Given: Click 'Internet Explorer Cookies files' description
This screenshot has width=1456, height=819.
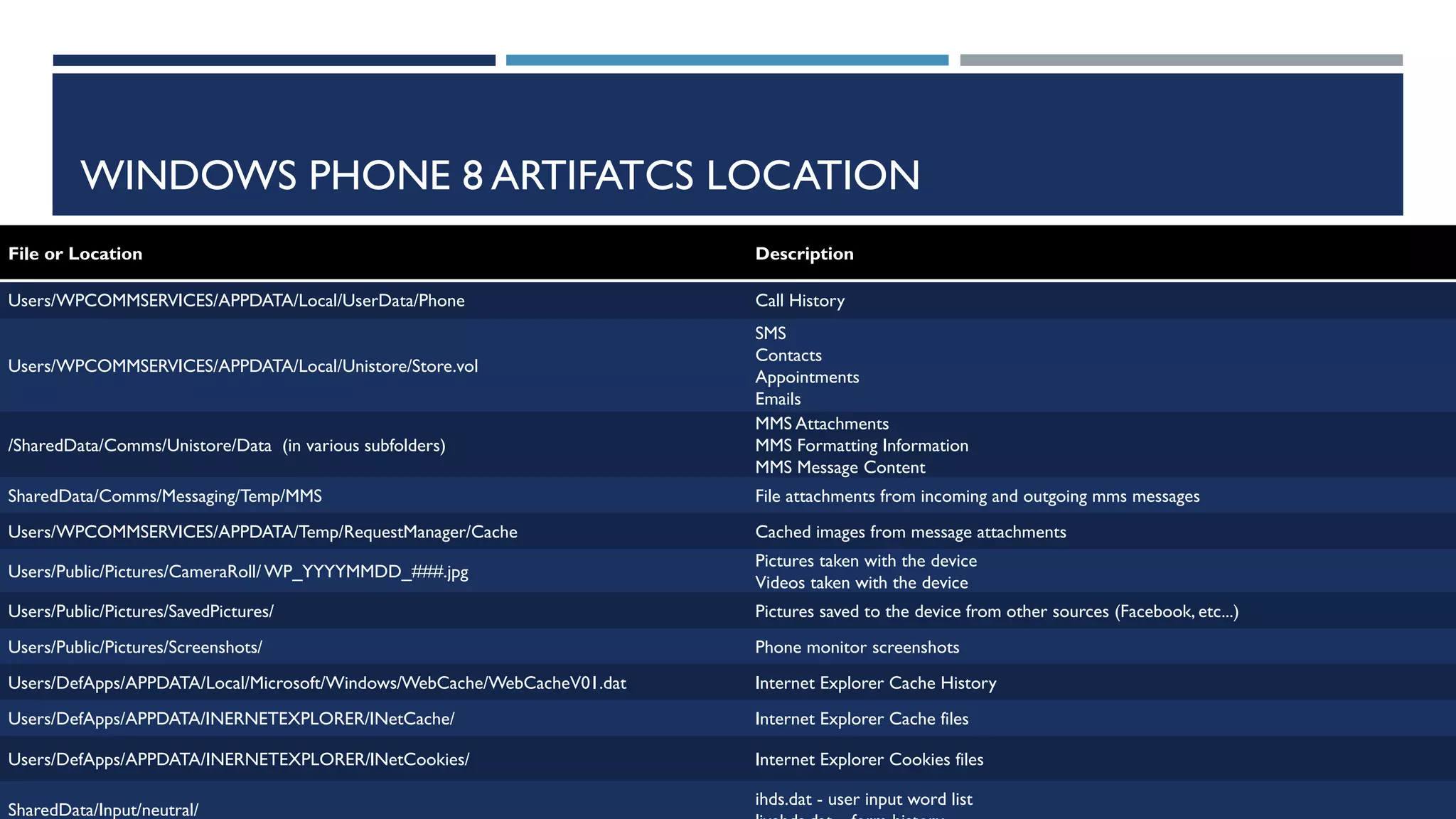Looking at the screenshot, I should click(x=869, y=759).
